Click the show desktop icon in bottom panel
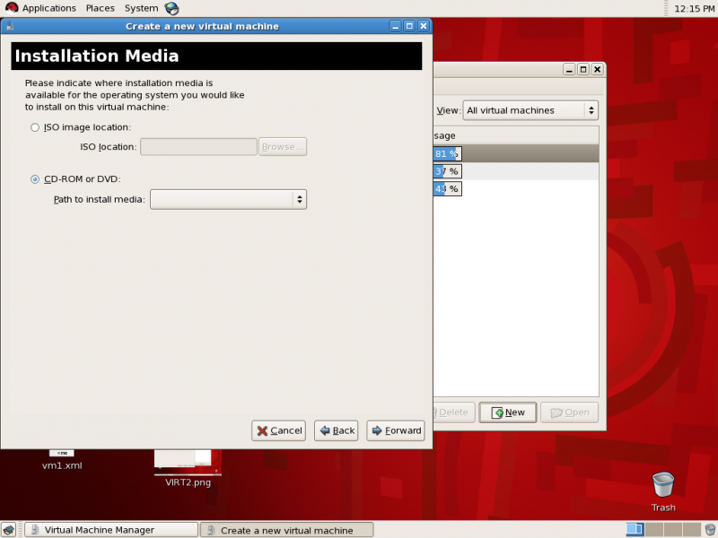 tap(9, 530)
